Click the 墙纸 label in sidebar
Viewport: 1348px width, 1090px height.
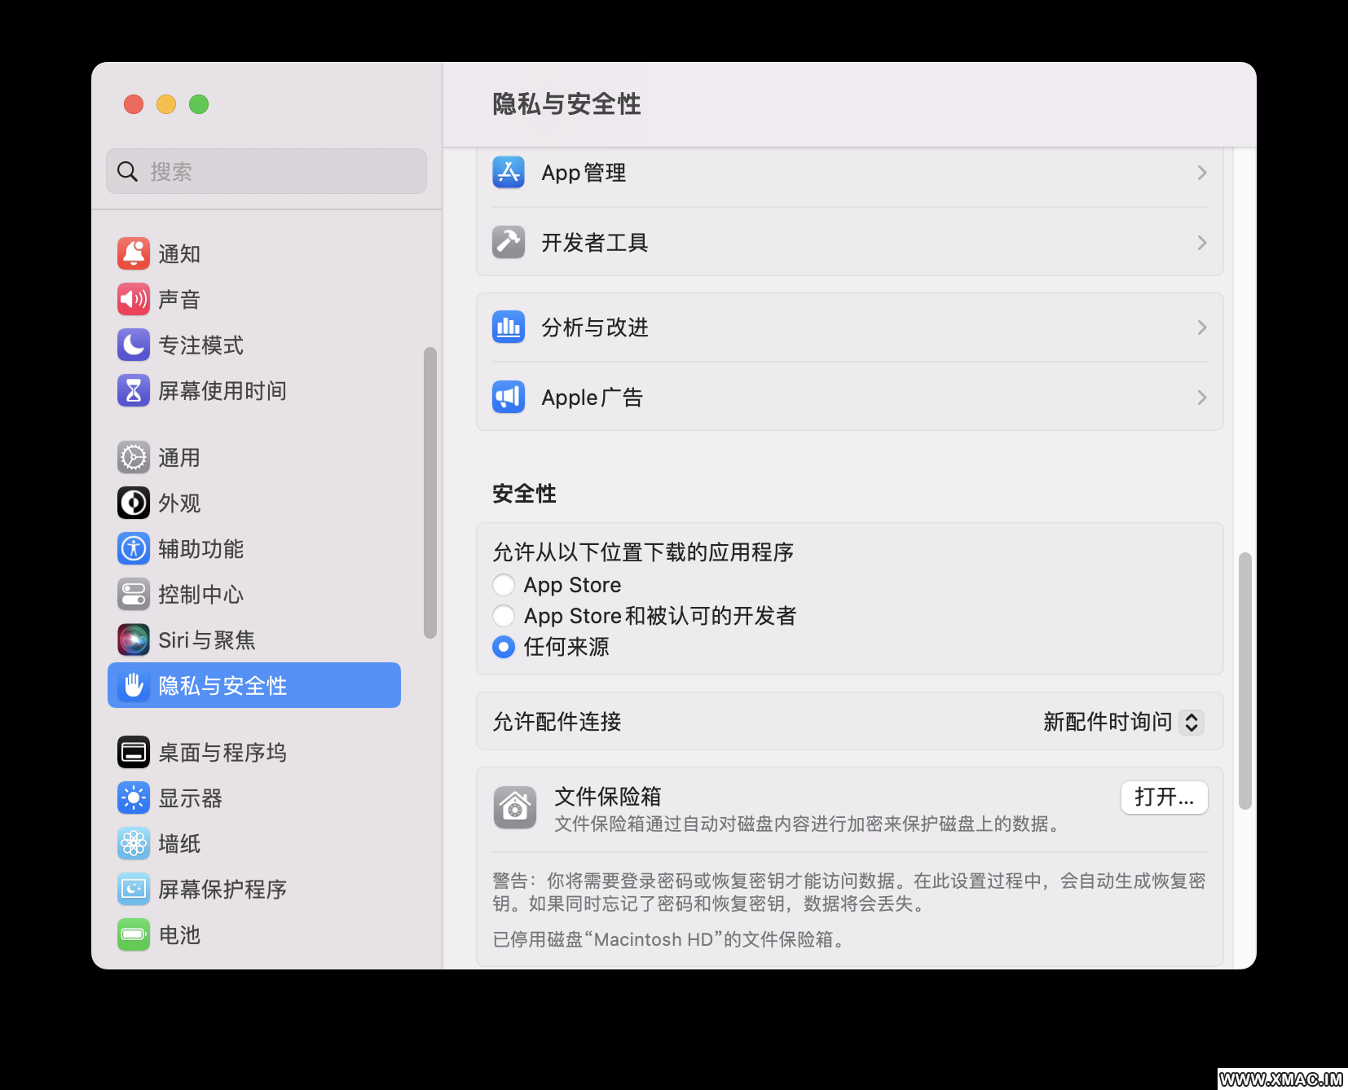coord(179,844)
